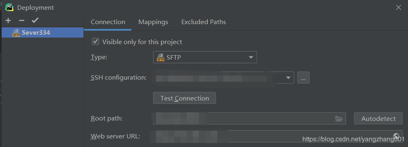The height and width of the screenshot is (147, 408).
Task: Open web server URL with globe icon
Action: click(x=396, y=136)
